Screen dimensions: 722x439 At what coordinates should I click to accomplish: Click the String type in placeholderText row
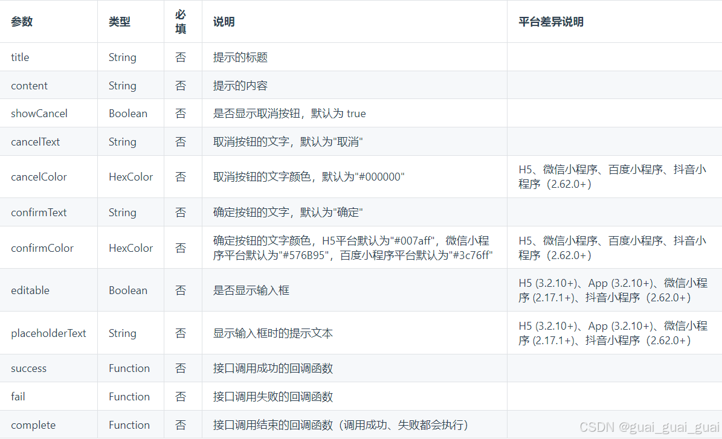(x=123, y=333)
